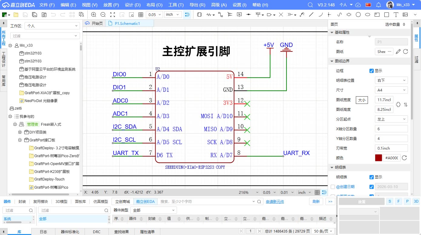The width and height of the screenshot is (421, 235).
Task: Collapse the GraftPort接口板 tree node
Action: tap(20, 140)
